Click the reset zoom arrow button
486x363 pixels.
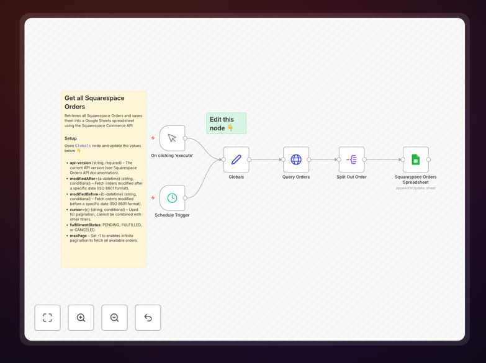[x=148, y=318]
